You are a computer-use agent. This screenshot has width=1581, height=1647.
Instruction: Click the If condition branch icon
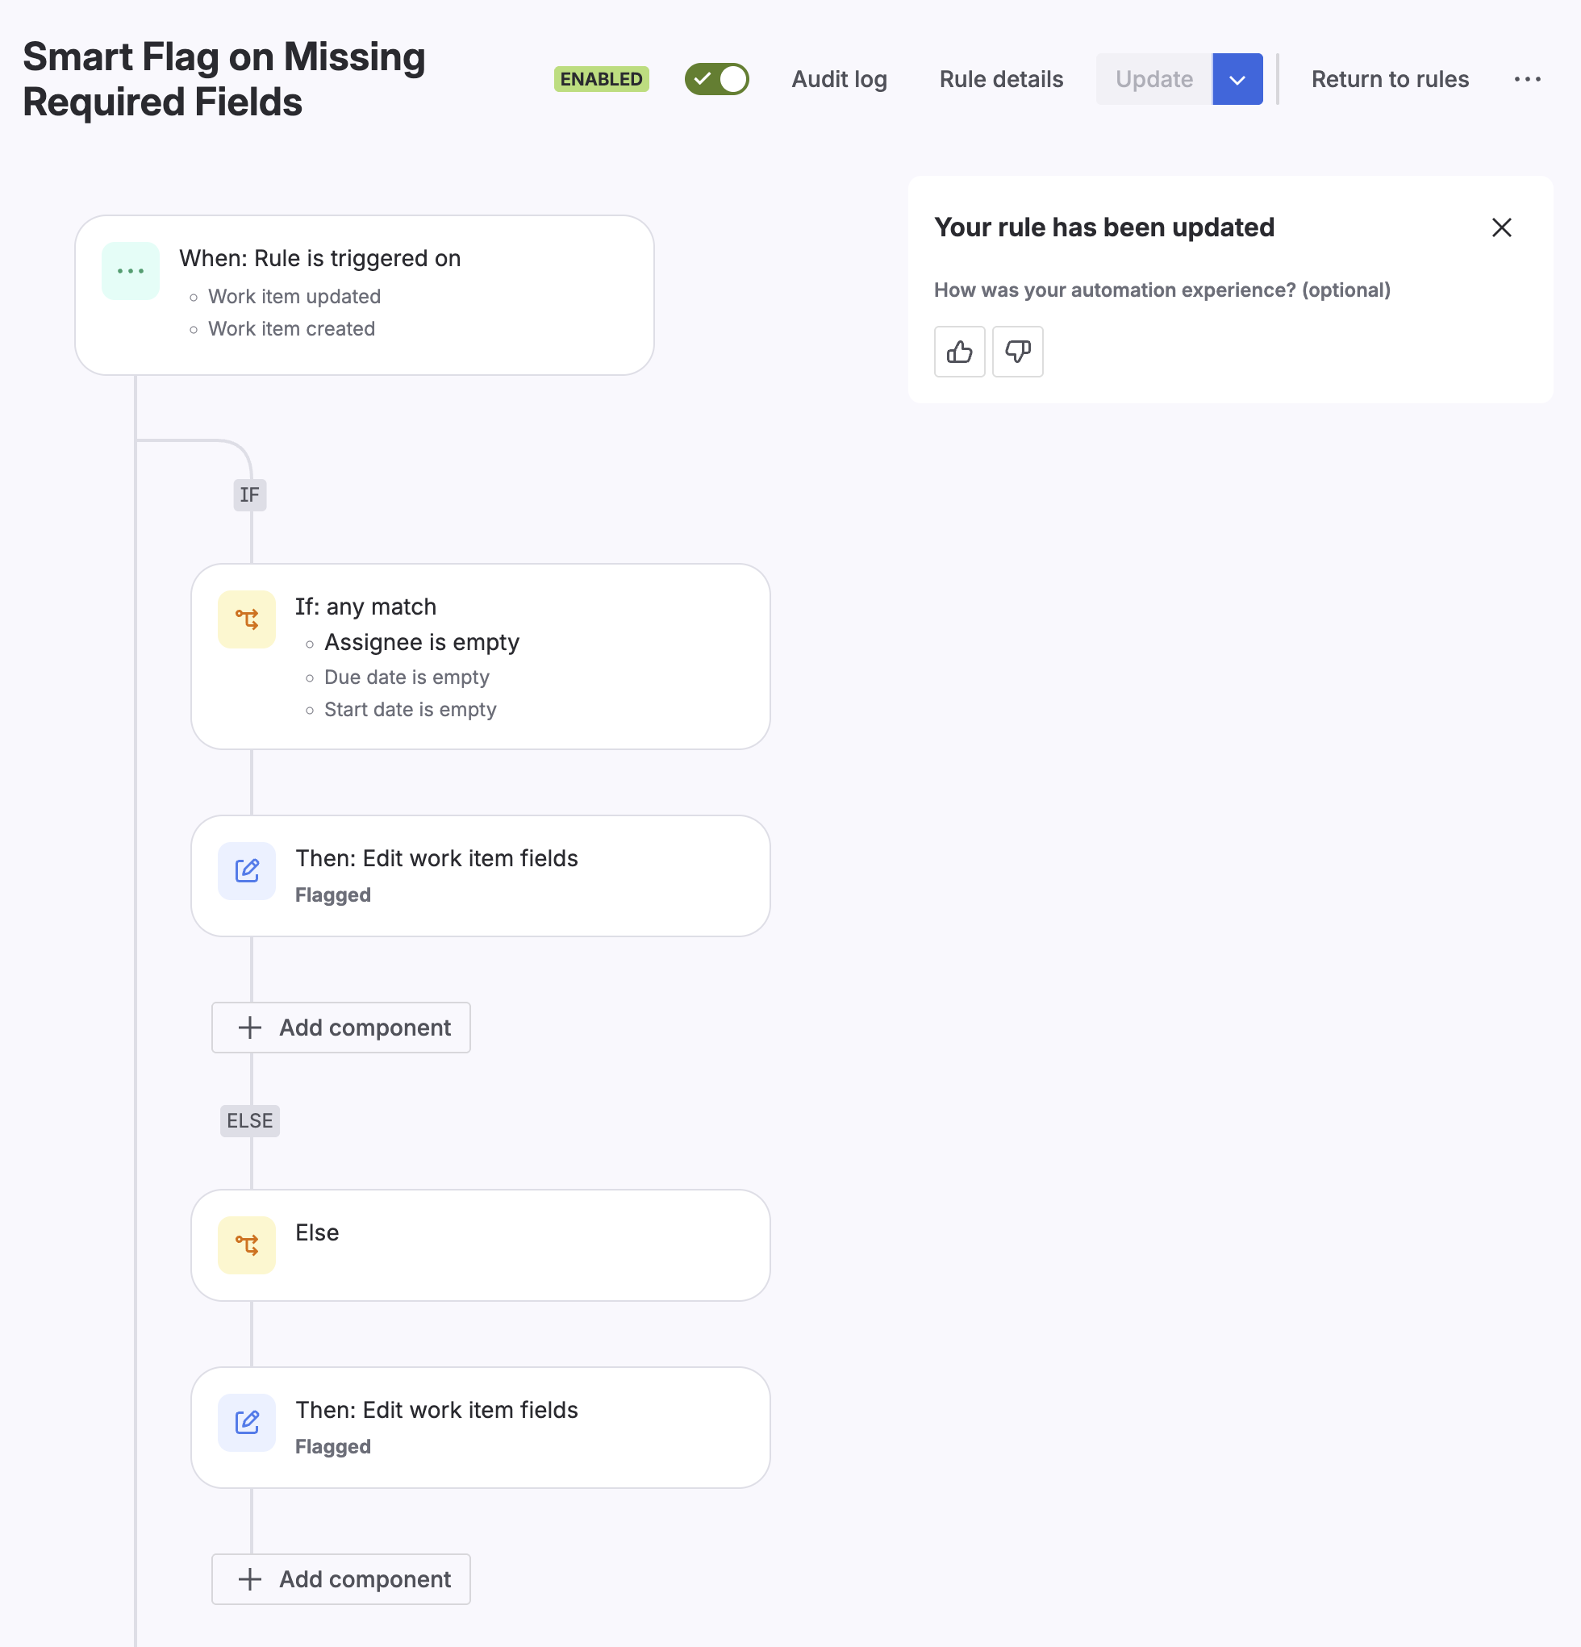pos(246,619)
